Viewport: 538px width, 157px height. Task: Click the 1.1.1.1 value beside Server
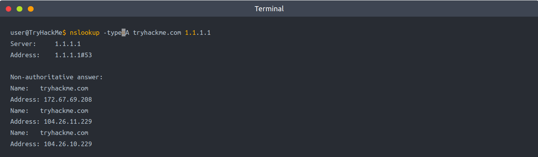(x=68, y=44)
